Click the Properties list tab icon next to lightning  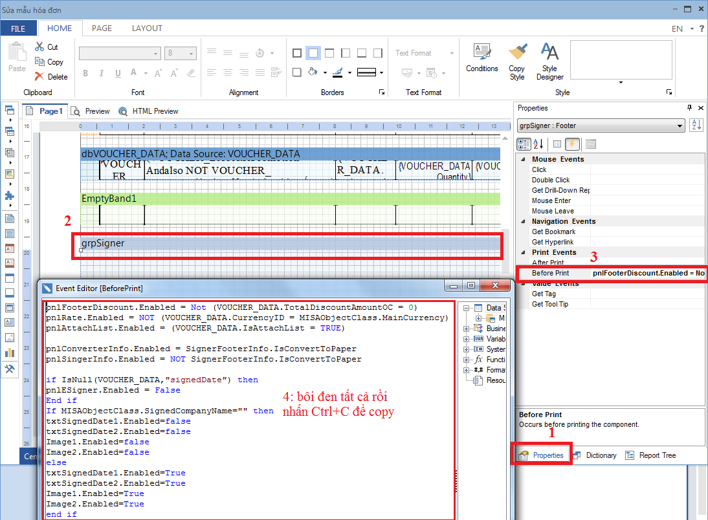tap(557, 144)
